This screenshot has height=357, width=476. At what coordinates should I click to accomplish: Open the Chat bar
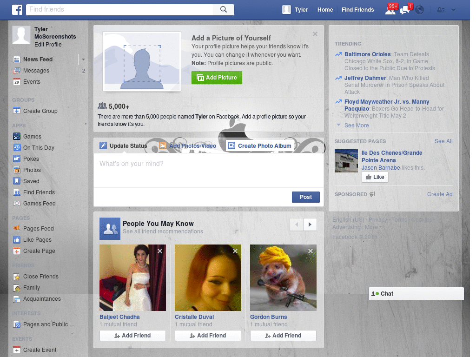point(416,294)
